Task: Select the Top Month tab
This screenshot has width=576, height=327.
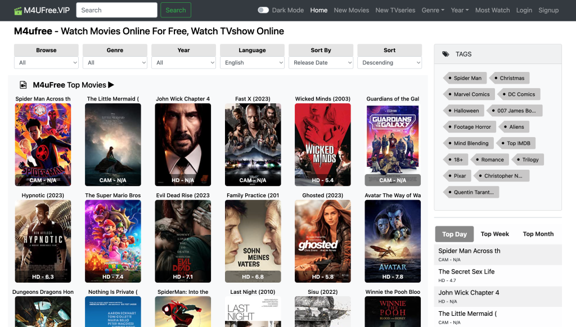Action: 538,234
